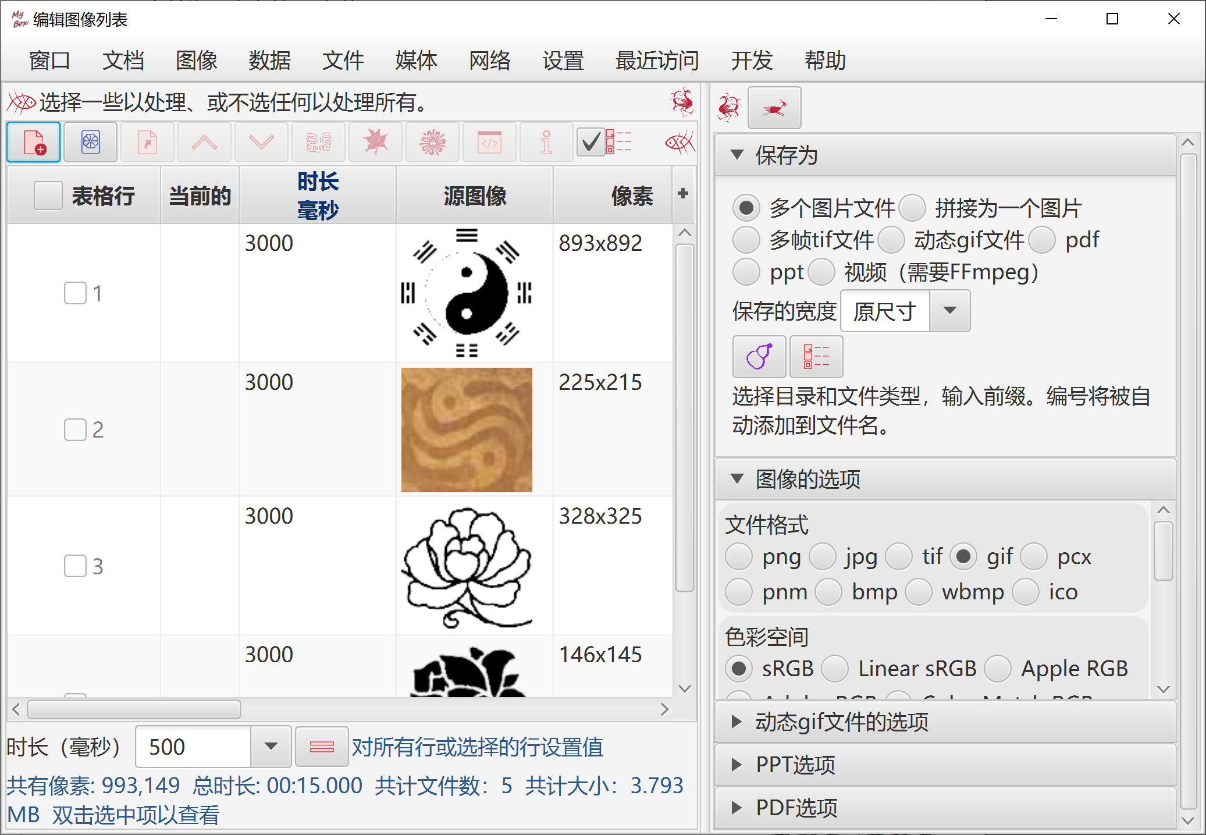This screenshot has height=835, width=1206.
Task: Select the 拼接为一个图片 radio button
Action: pos(912,208)
